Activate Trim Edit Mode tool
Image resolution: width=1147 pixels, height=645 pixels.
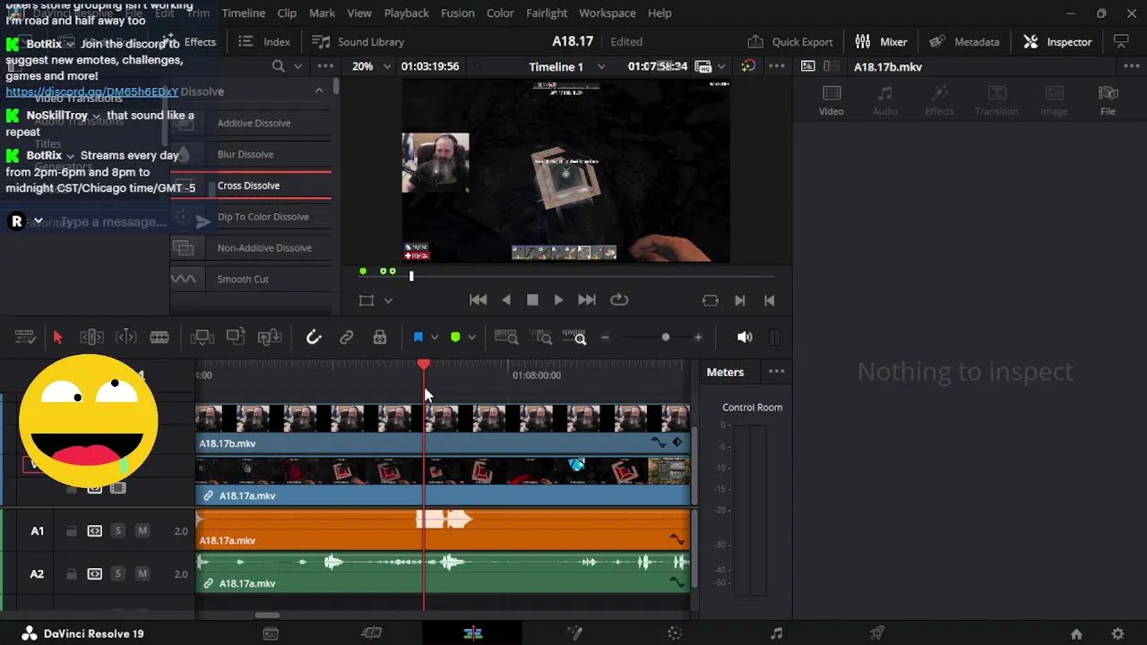coord(91,337)
